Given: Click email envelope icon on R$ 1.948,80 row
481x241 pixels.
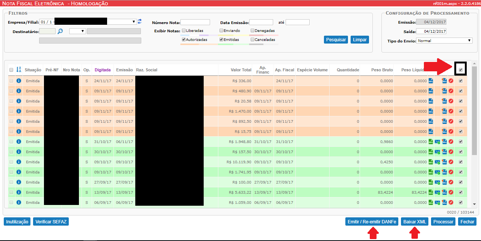Looking at the screenshot, I should coord(437,142).
